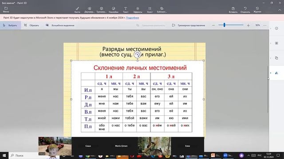The width and height of the screenshot is (284, 159).
Task: Click the 'Т.п' row label
Action: 88,119
